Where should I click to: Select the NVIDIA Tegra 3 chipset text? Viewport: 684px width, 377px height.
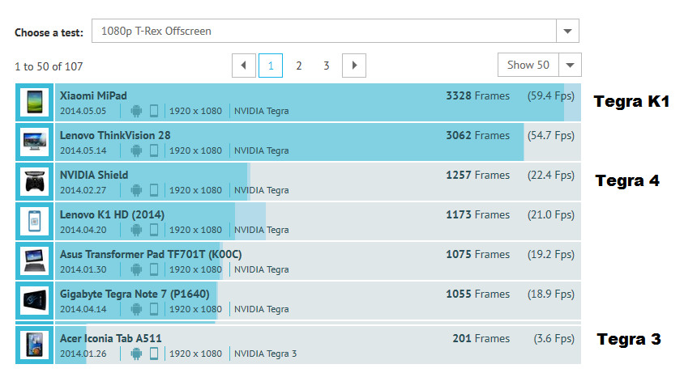[265, 354]
